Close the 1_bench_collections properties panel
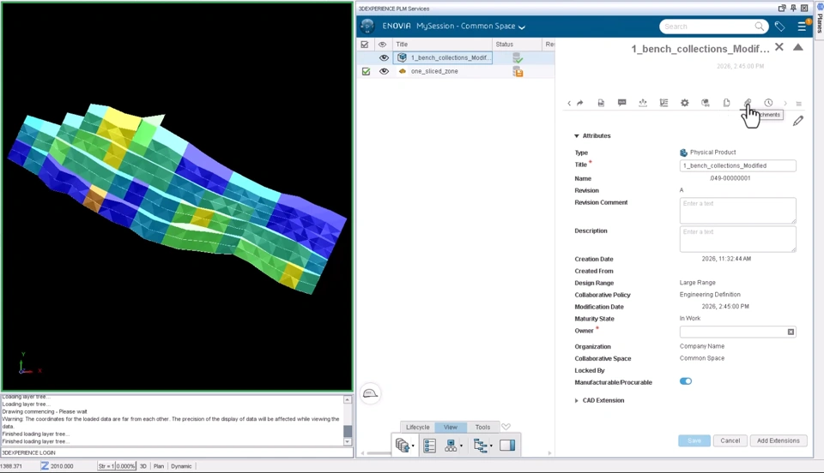The width and height of the screenshot is (824, 473). [x=779, y=47]
